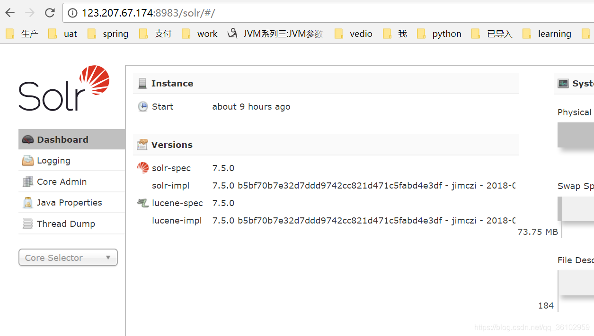Screen dimensions: 594x336
Task: Open the Core Selector dropdown
Action: (x=68, y=258)
